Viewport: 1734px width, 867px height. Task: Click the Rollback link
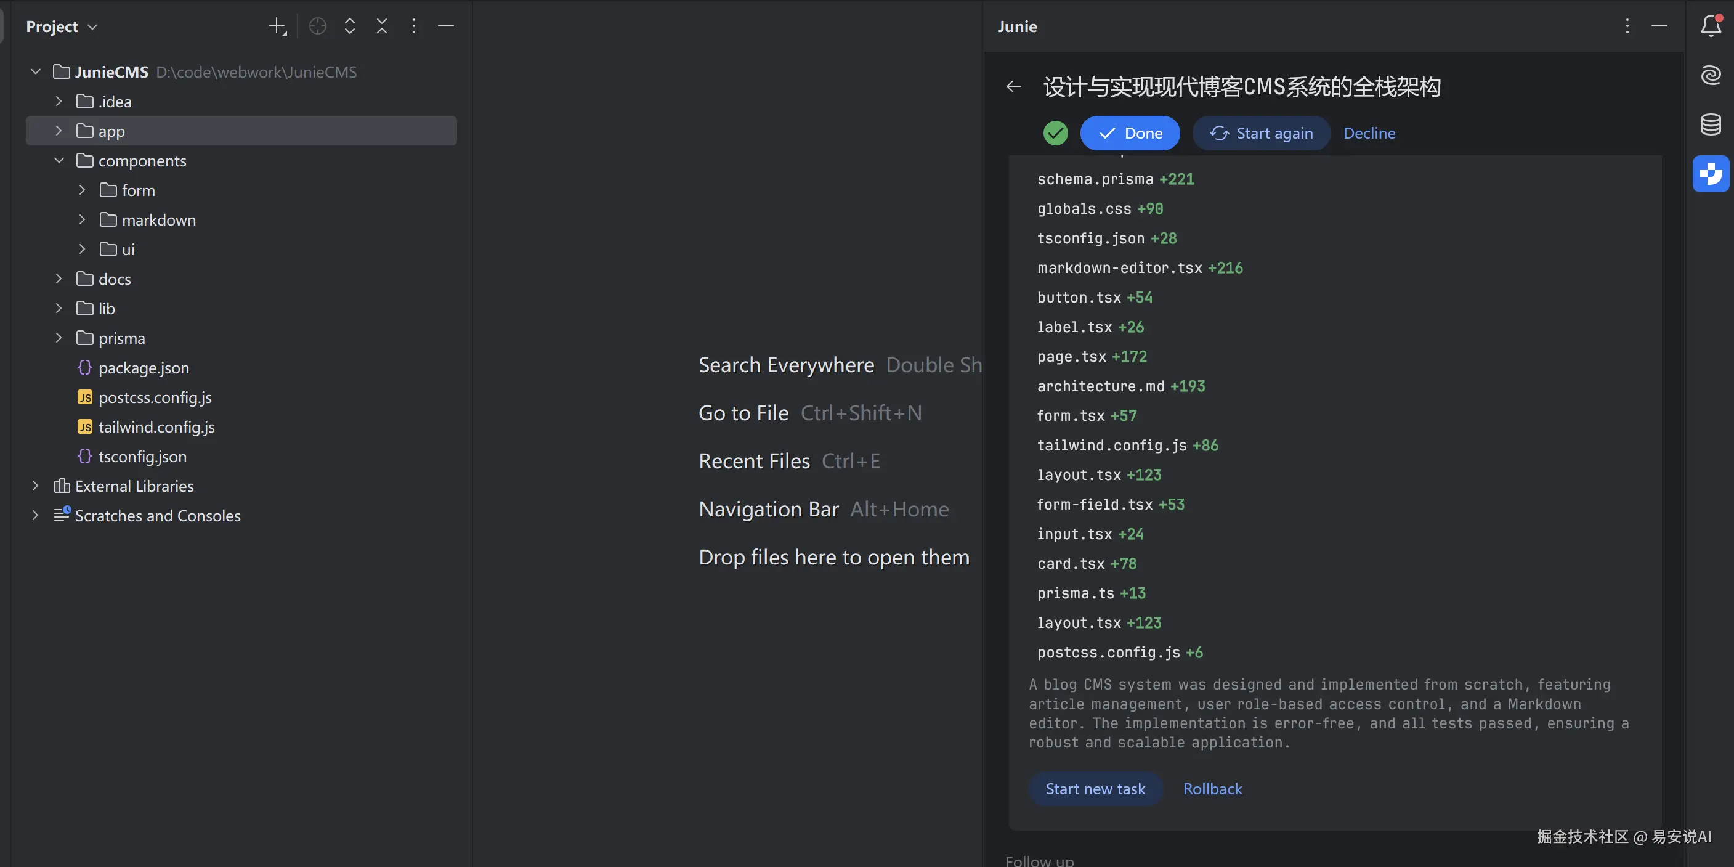click(x=1212, y=789)
